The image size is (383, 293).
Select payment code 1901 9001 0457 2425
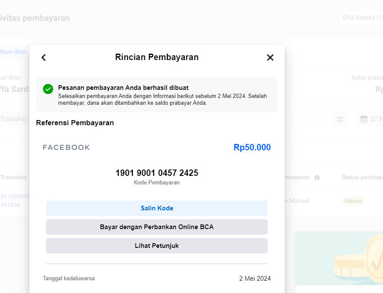[x=157, y=173]
